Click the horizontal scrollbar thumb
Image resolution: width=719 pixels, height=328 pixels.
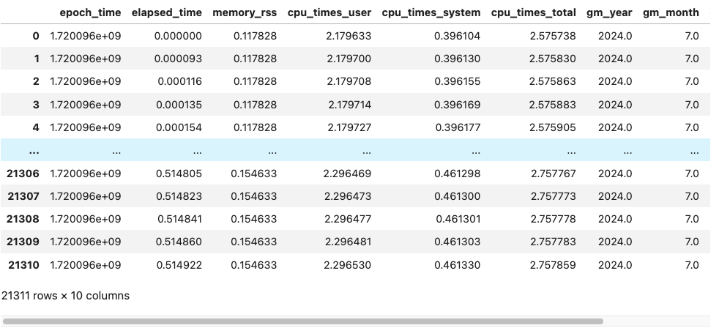click(x=302, y=321)
